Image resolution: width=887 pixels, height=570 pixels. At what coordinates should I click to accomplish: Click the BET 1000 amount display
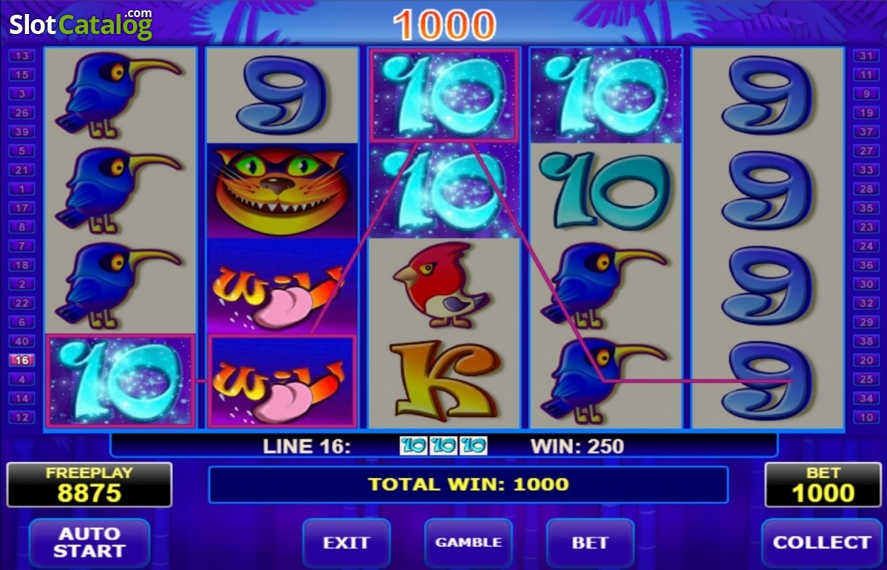pos(823,485)
